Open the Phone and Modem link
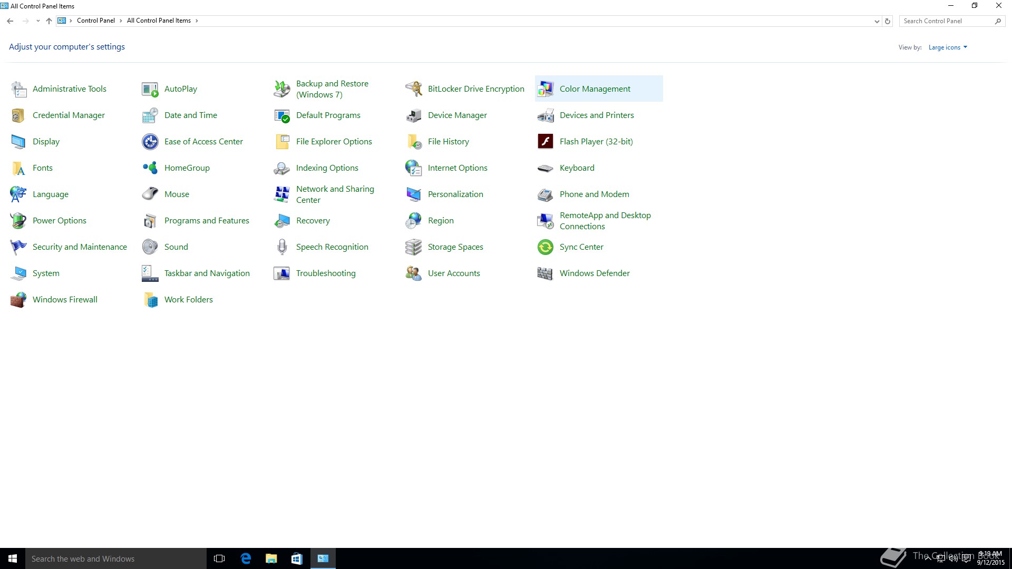This screenshot has height=569, width=1012. pos(594,194)
